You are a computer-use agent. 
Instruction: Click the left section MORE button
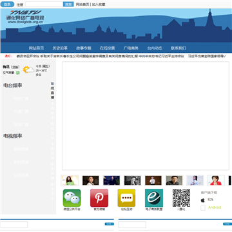110,224
